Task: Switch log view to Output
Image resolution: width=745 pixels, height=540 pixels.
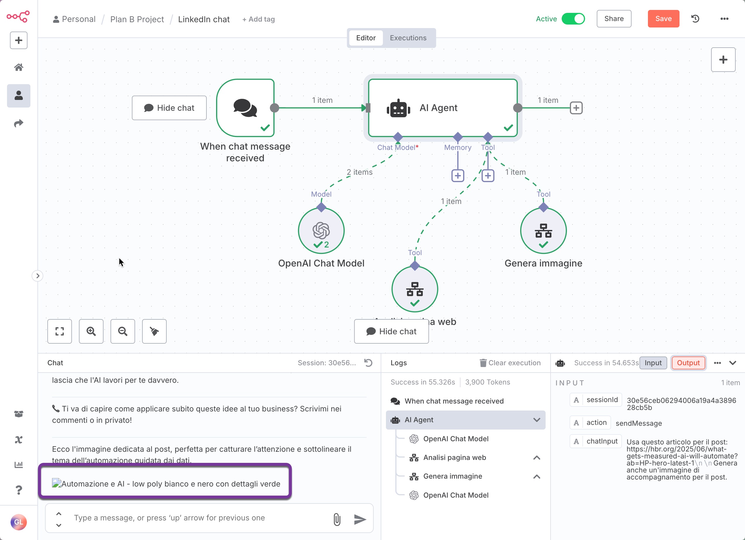Action: coord(688,363)
